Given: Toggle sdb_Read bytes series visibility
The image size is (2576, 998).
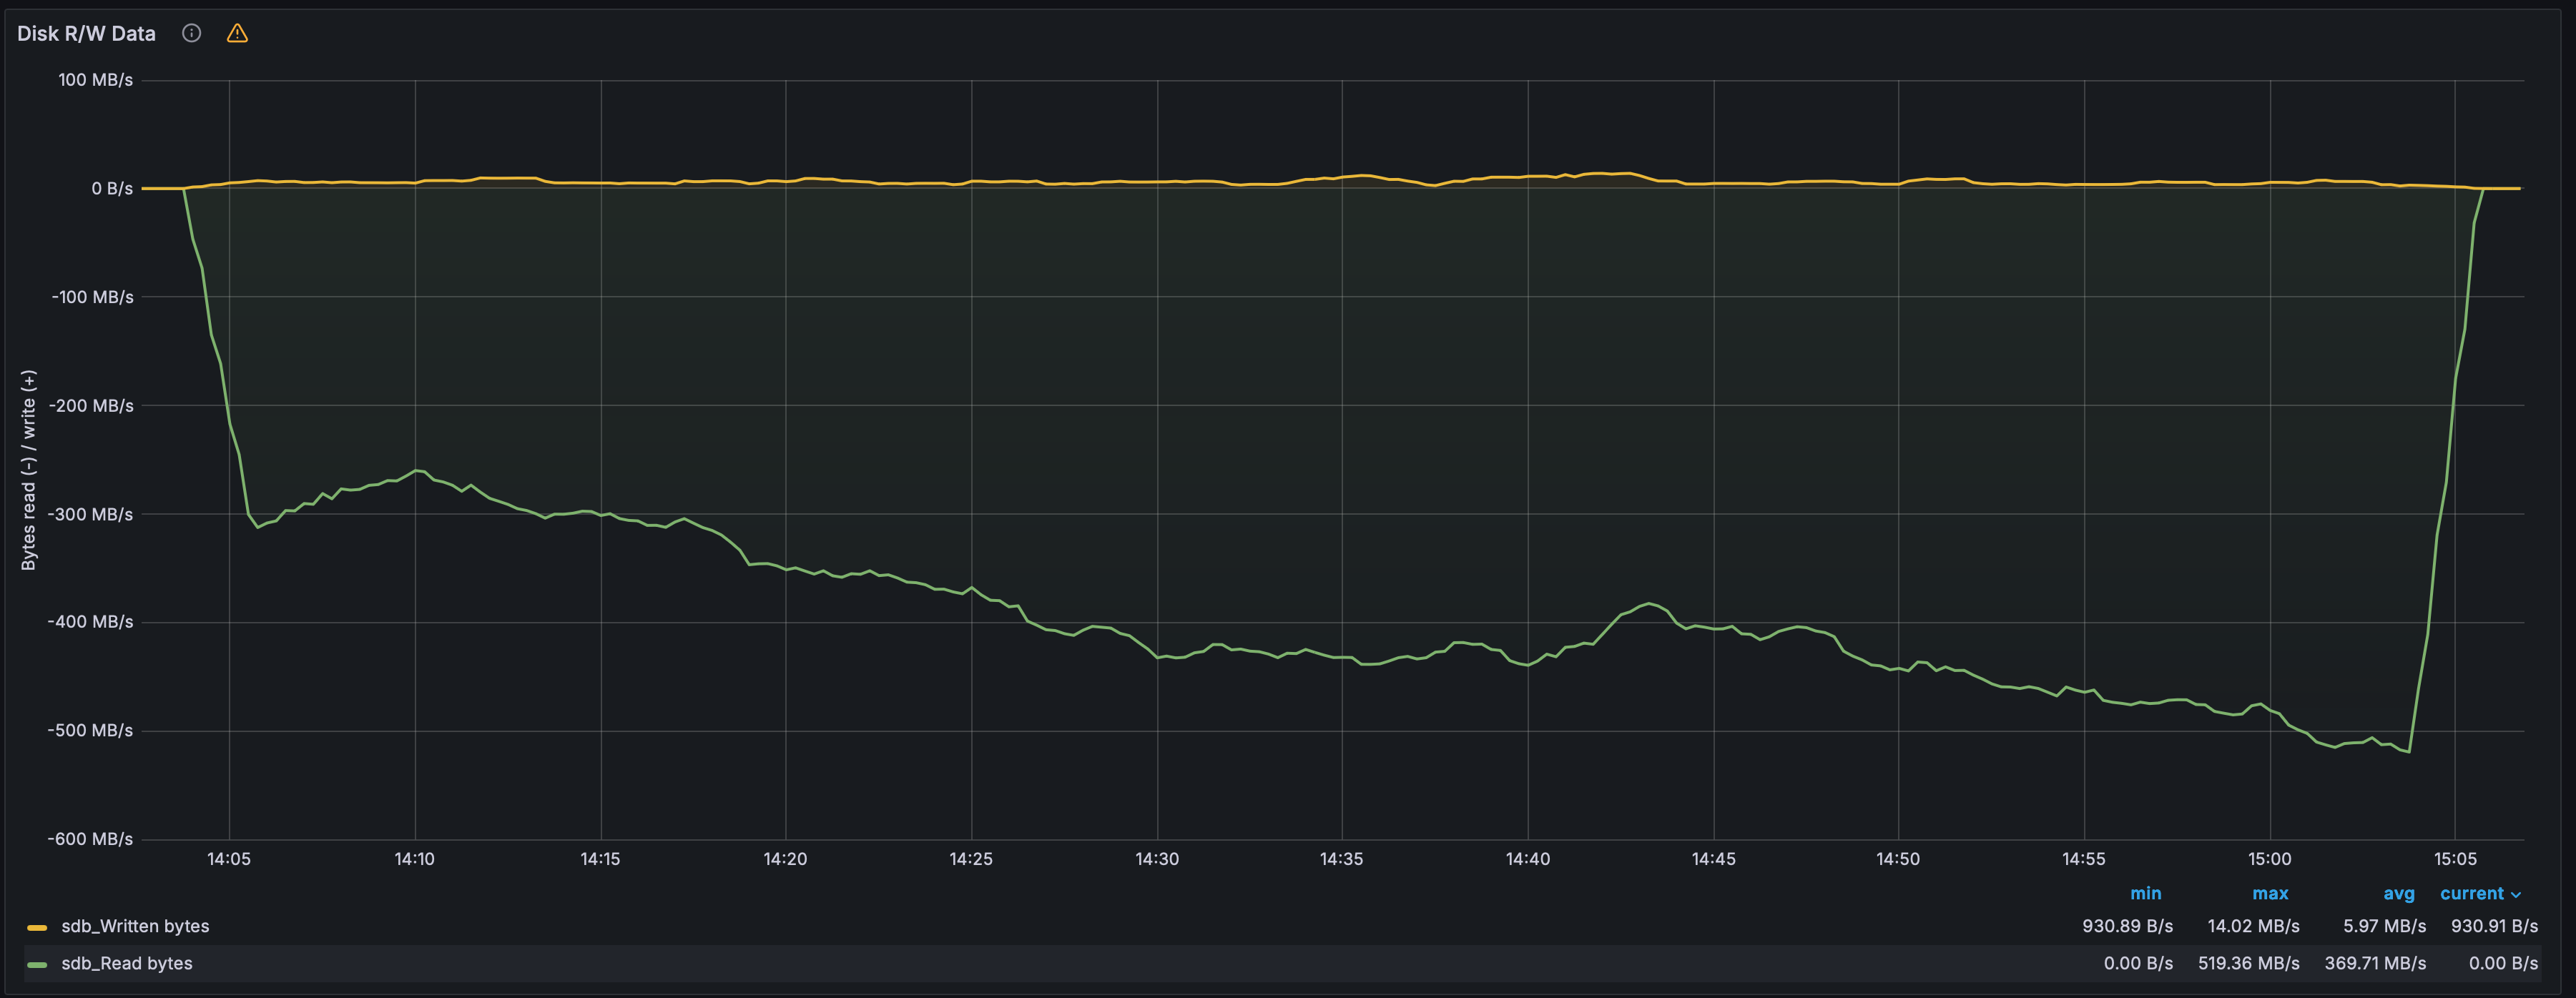Looking at the screenshot, I should tap(127, 963).
